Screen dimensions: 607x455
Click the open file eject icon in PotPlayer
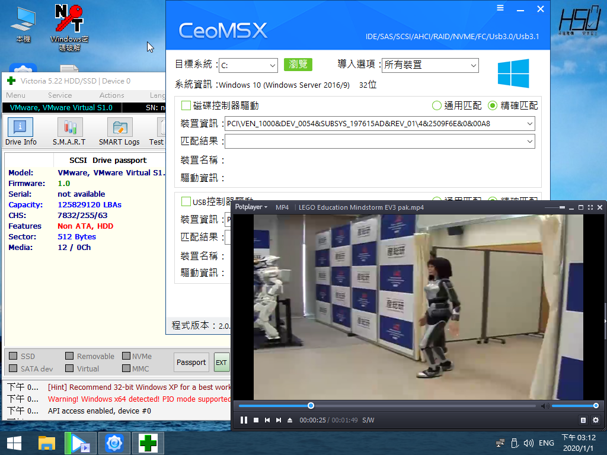click(x=290, y=420)
